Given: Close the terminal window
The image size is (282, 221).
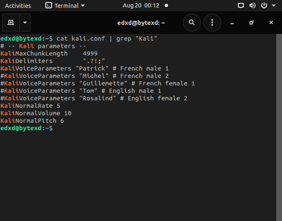Looking at the screenshot, I should pos(271,22).
